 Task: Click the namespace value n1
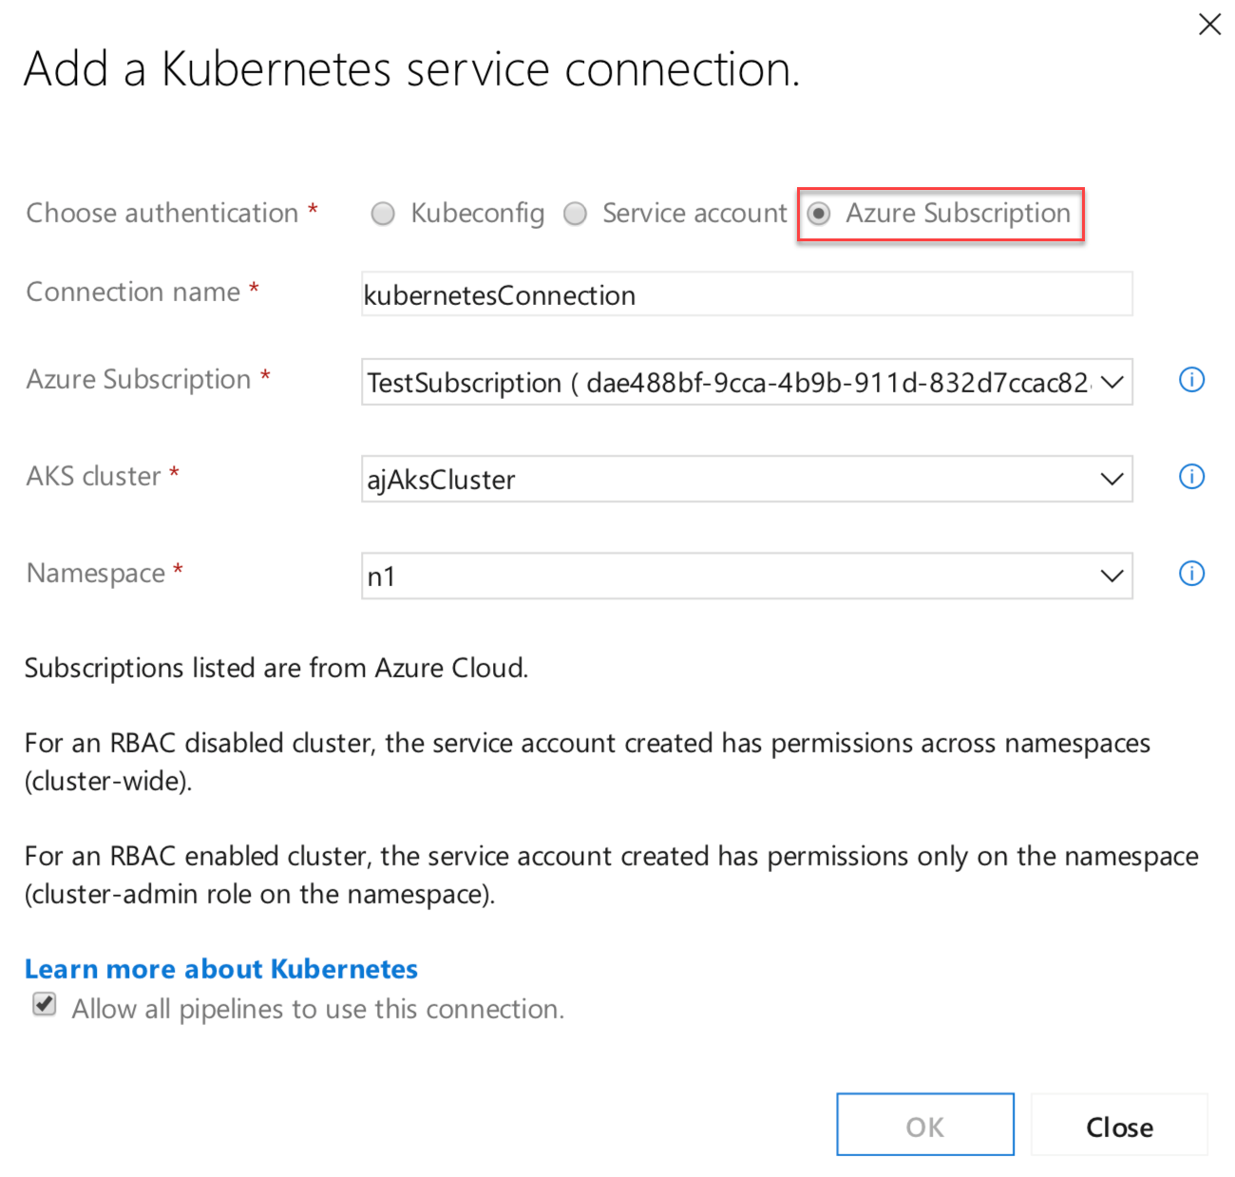pos(383,576)
